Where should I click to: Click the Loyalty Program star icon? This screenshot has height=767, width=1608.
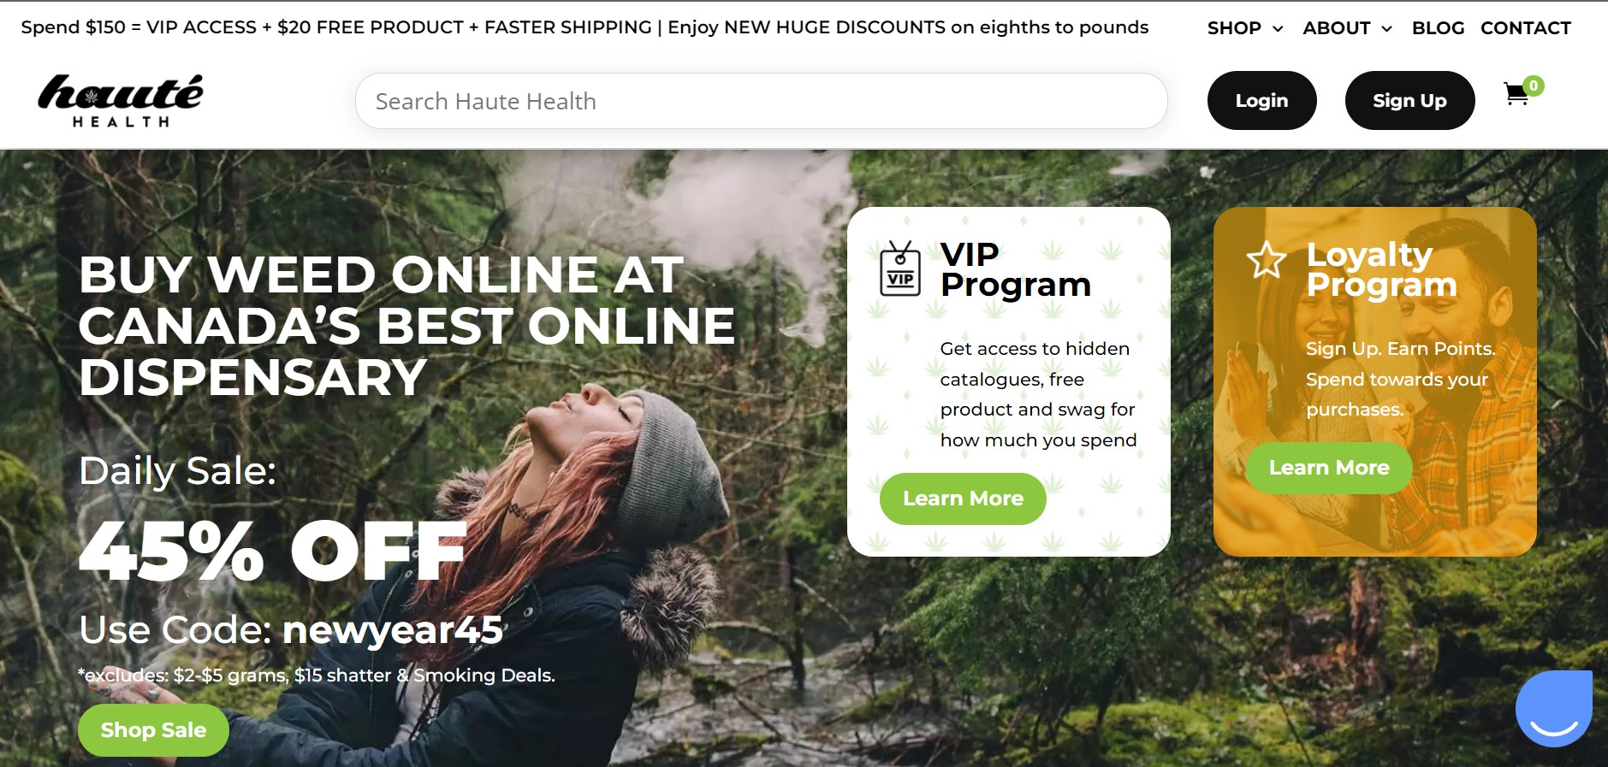coord(1267,260)
